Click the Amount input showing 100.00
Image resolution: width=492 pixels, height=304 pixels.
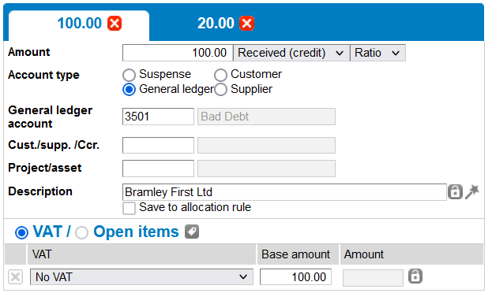coord(178,53)
